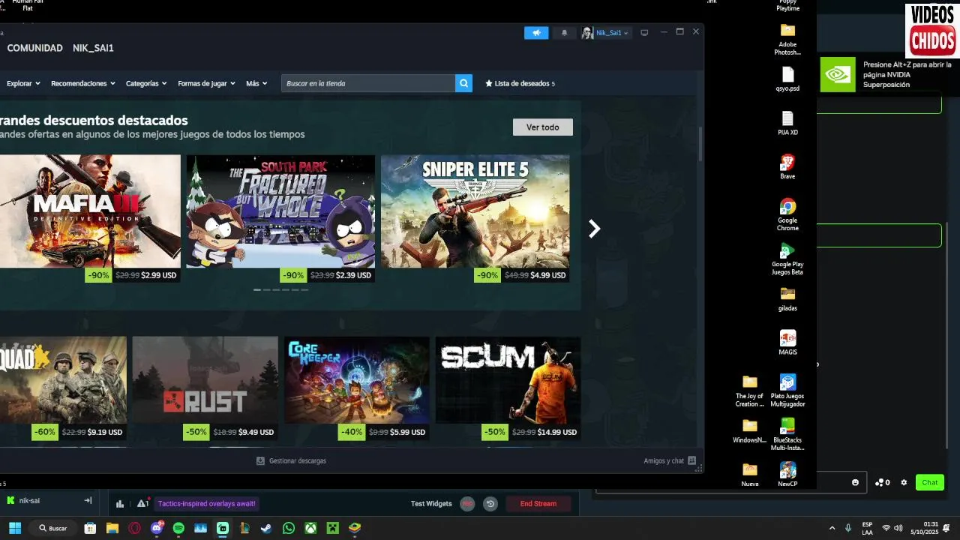Open chat settings gear icon

[x=904, y=482]
